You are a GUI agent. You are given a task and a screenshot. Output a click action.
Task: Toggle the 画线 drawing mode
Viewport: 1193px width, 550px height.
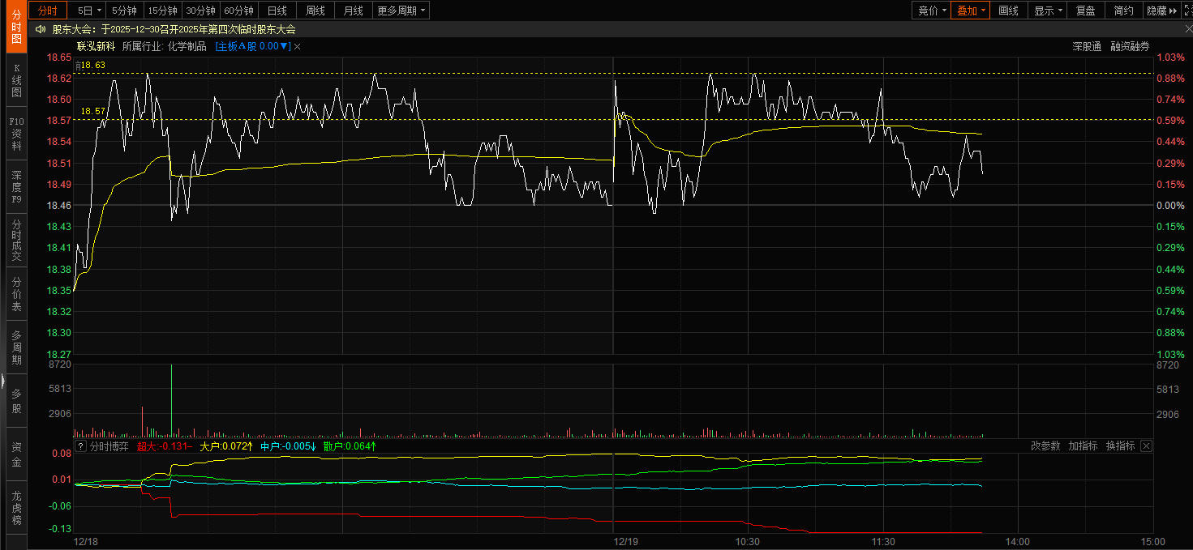point(1008,11)
